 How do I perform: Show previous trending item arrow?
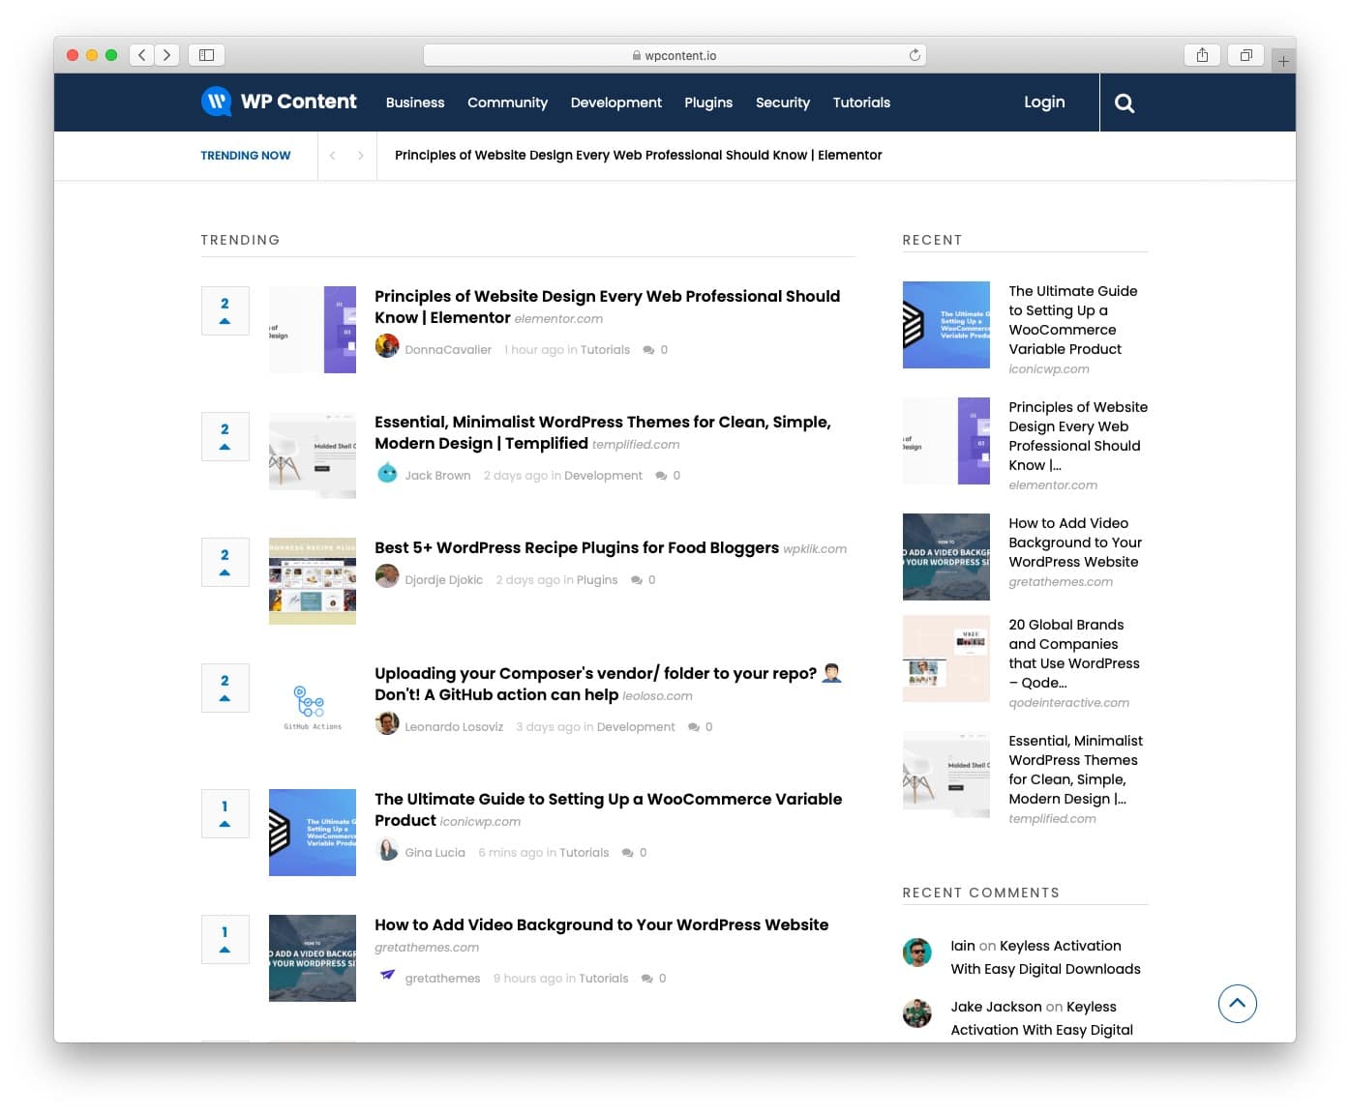pyautogui.click(x=332, y=156)
